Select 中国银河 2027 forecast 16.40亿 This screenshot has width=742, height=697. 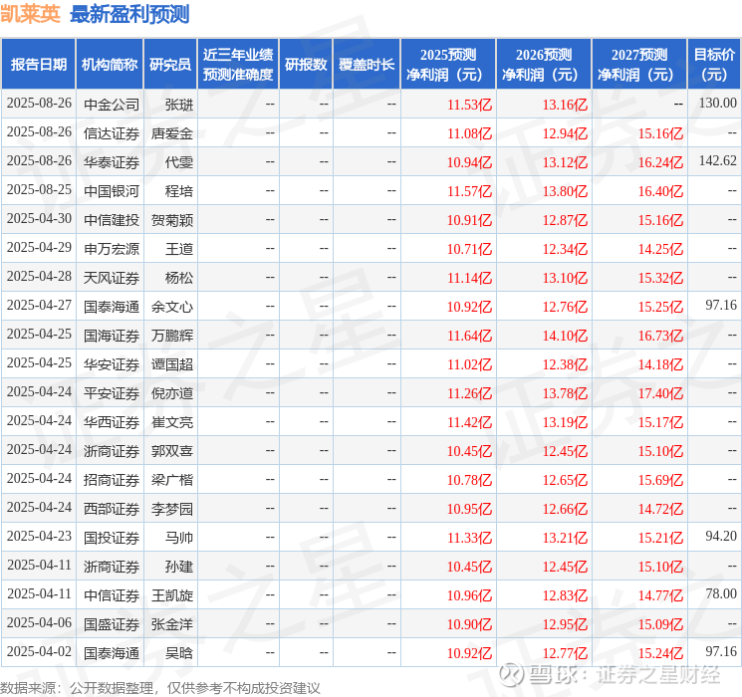tap(660, 191)
